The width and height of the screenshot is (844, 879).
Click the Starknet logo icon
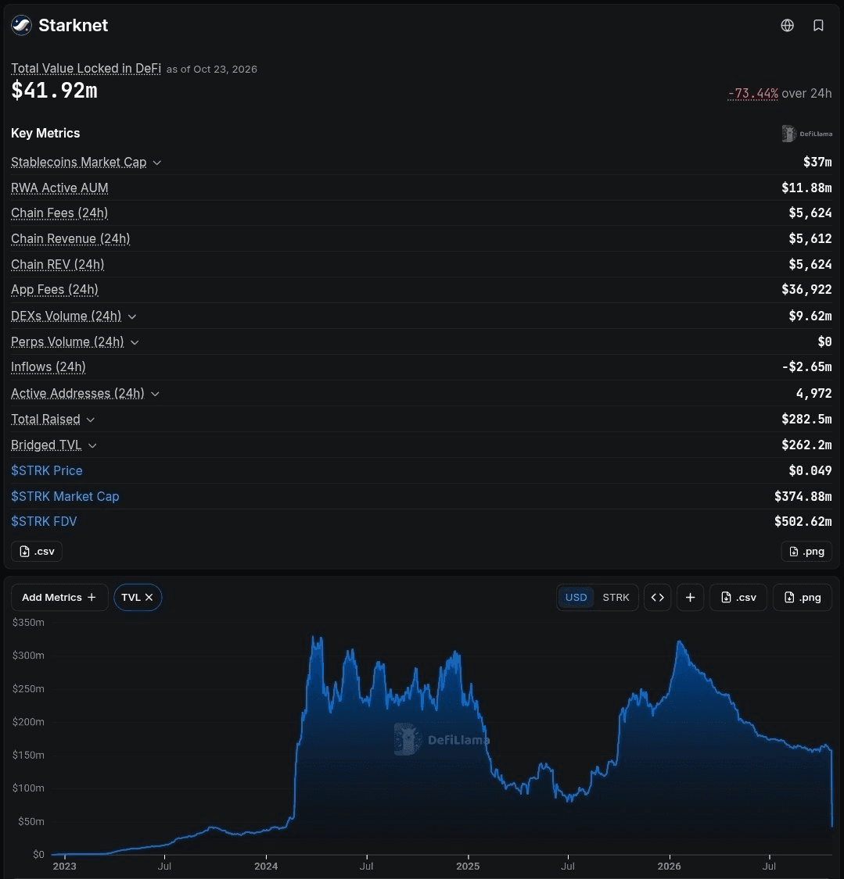(21, 25)
